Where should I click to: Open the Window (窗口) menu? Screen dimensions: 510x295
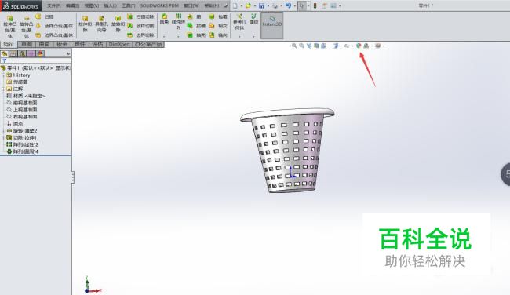pyautogui.click(x=191, y=5)
